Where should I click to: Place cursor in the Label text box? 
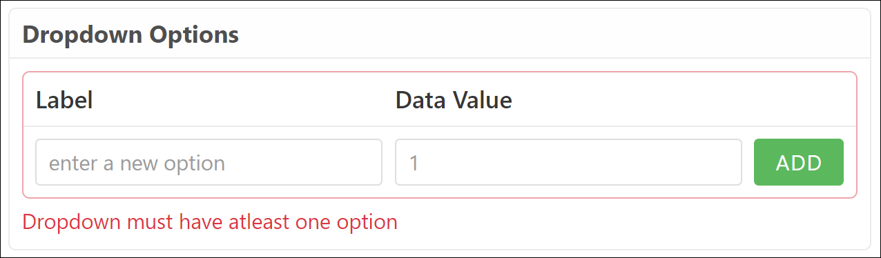tap(209, 162)
